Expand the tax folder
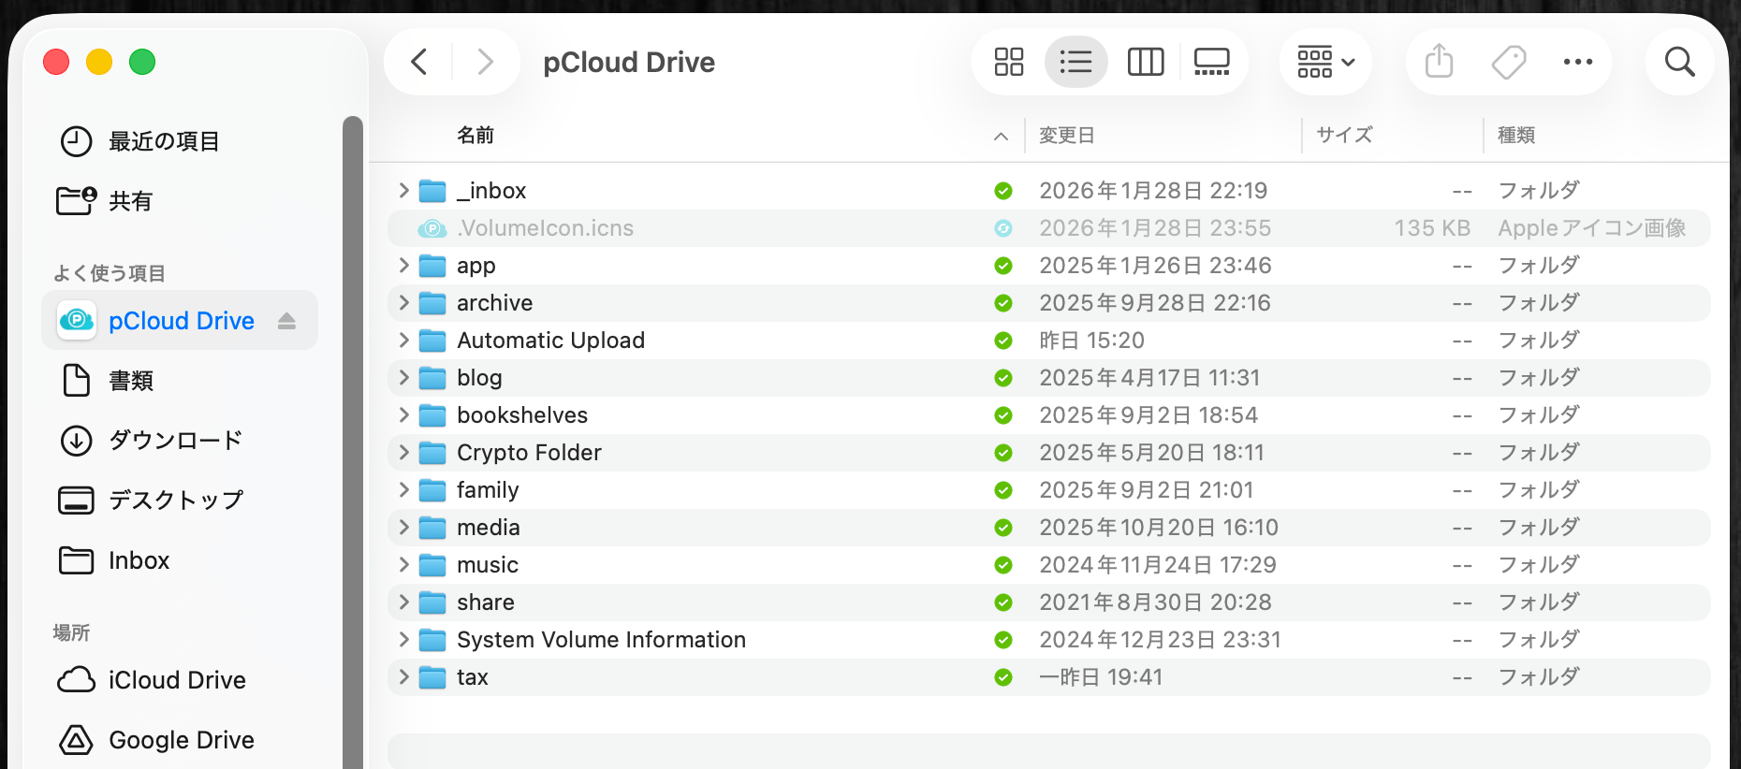 (x=403, y=677)
